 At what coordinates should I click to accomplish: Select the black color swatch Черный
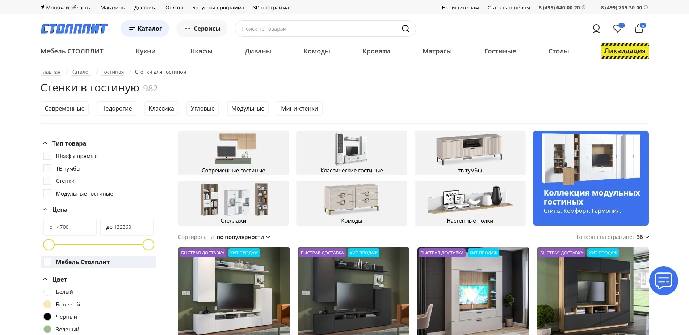click(x=47, y=317)
